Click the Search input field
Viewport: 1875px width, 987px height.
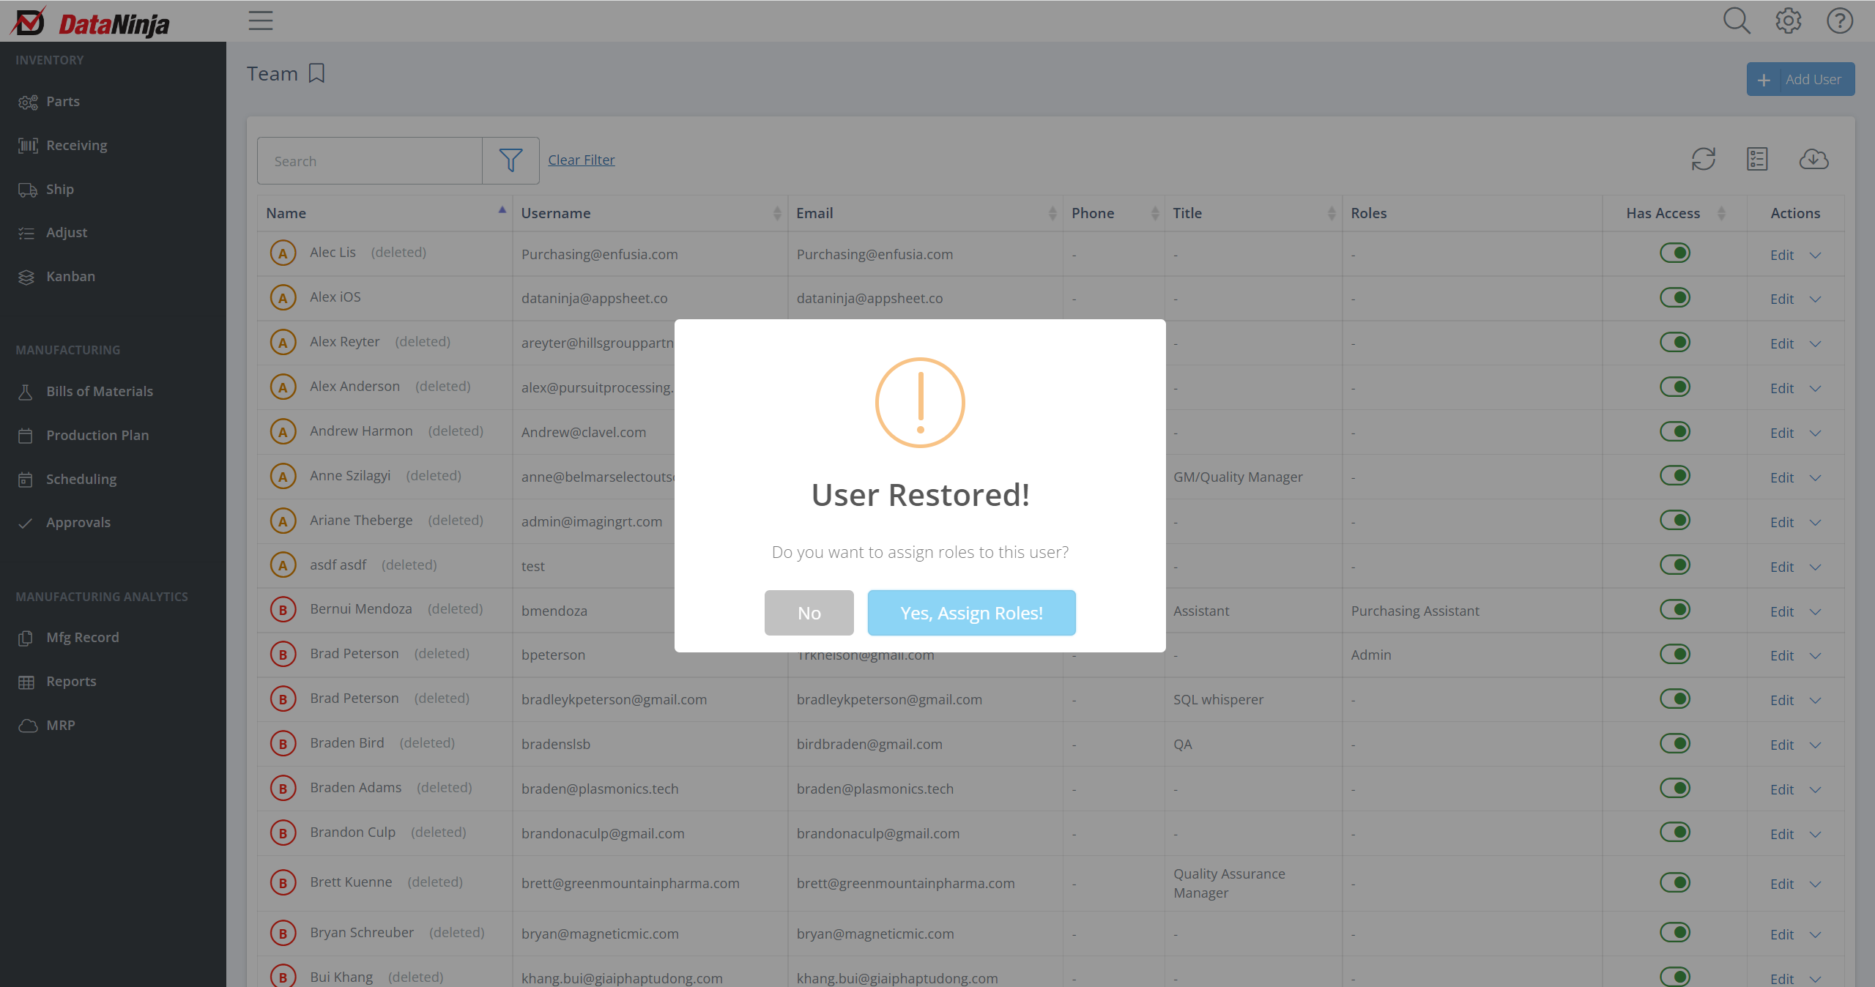pos(370,161)
